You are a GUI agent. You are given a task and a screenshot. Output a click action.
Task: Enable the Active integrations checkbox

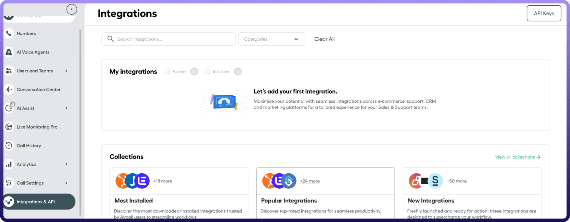(x=167, y=72)
